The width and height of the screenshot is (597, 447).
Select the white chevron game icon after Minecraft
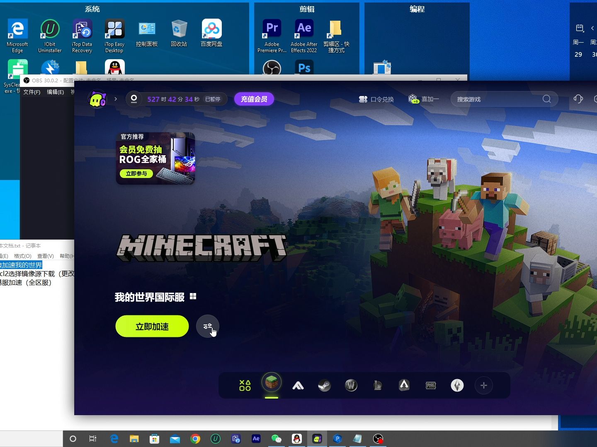pyautogui.click(x=298, y=386)
